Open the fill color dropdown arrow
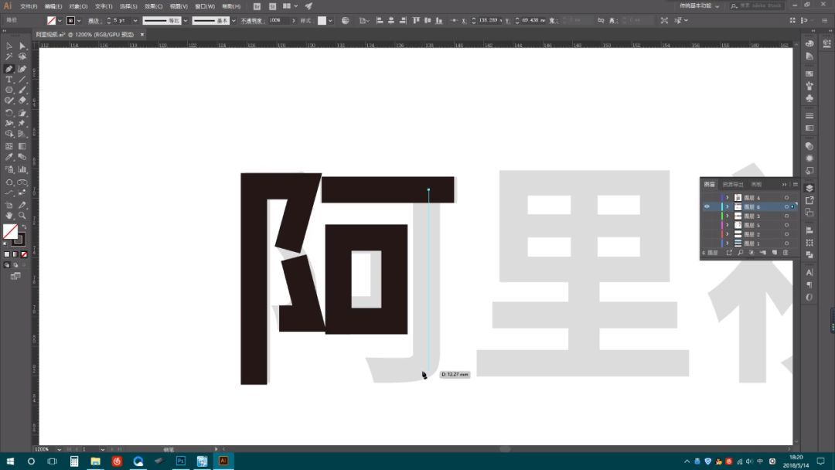Viewport: 835px width, 470px height. click(x=60, y=20)
